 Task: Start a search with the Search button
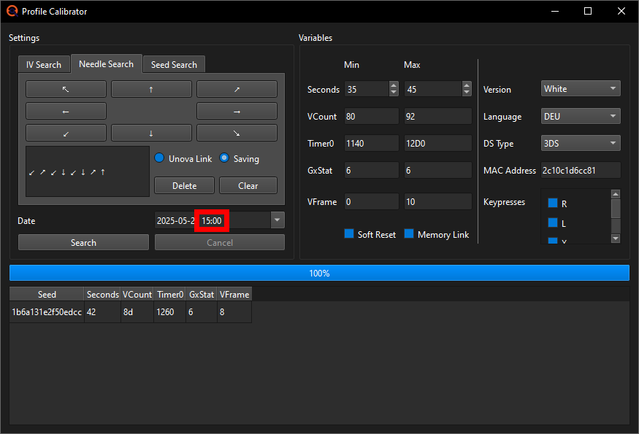click(83, 242)
